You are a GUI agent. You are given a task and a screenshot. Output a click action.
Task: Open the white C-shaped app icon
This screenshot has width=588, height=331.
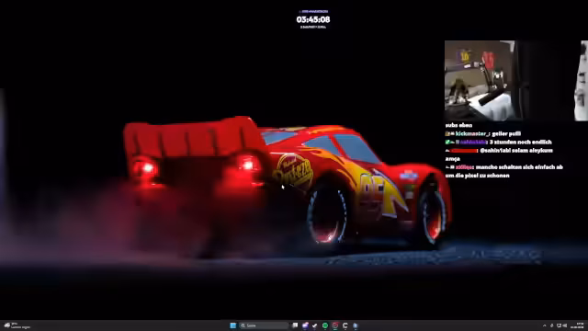(345, 325)
